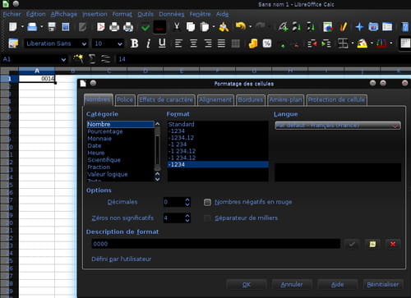
Task: Click the Currency number format icon
Action: [253, 44]
